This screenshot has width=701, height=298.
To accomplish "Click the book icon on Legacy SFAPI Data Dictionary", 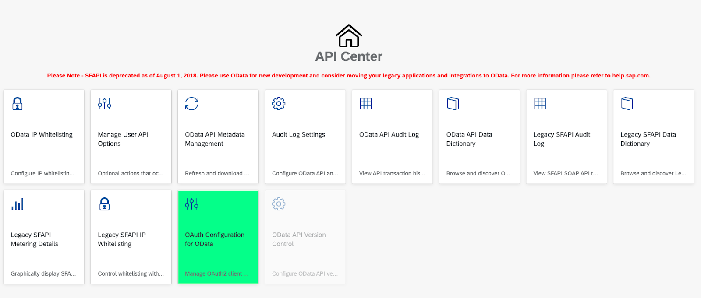I will click(x=627, y=104).
